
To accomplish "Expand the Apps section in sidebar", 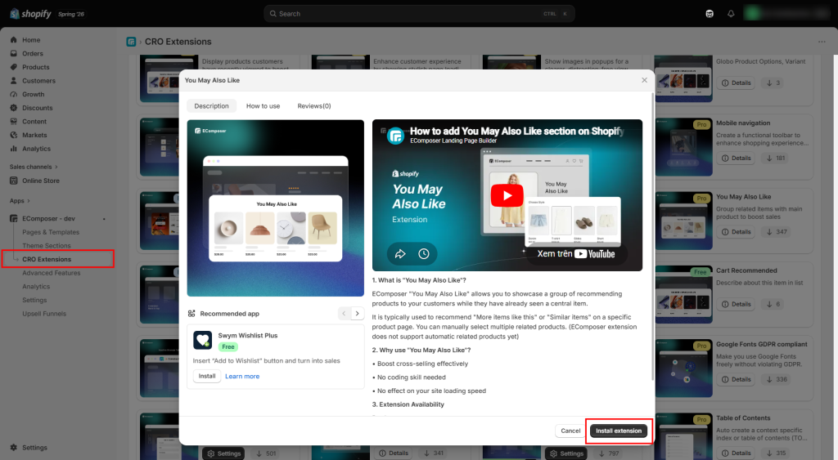I will pos(20,201).
